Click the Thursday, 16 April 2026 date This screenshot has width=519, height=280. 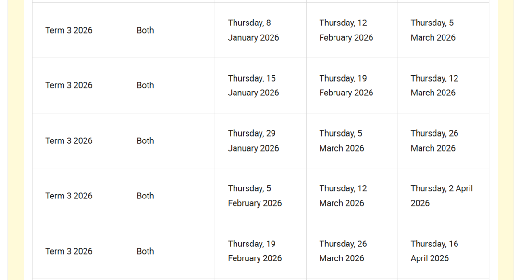[434, 251]
